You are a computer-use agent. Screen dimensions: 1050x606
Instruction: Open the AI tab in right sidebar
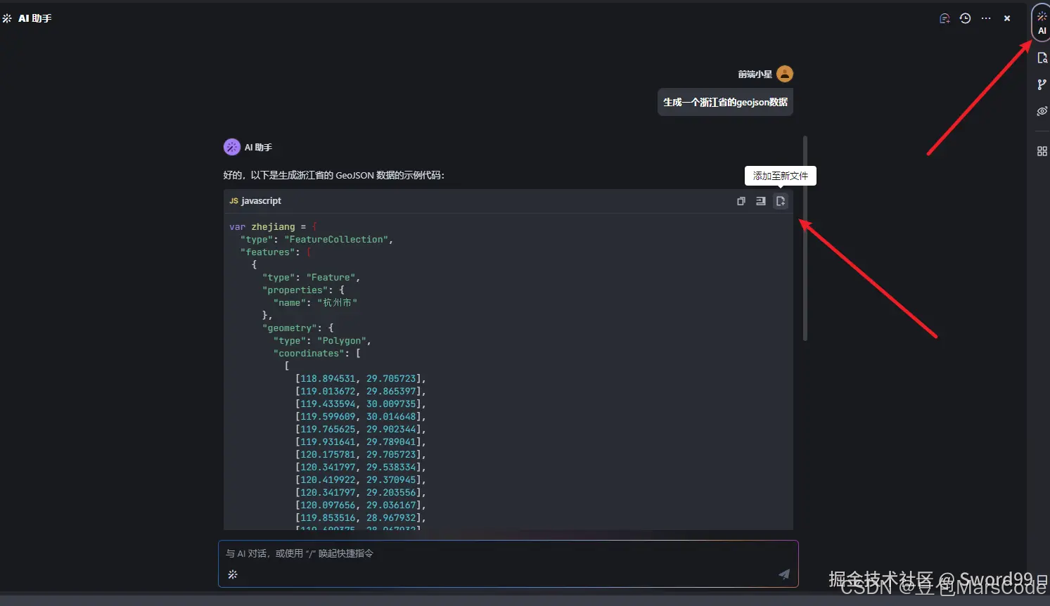(x=1042, y=22)
